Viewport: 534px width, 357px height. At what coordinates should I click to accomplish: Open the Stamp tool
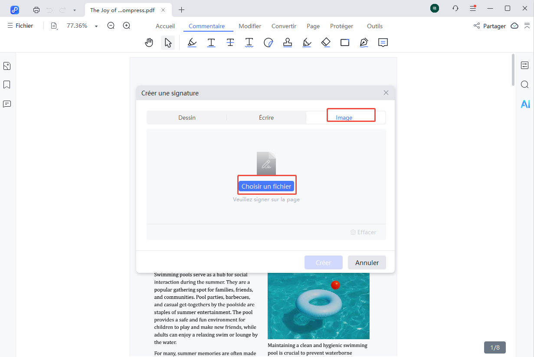pyautogui.click(x=288, y=42)
